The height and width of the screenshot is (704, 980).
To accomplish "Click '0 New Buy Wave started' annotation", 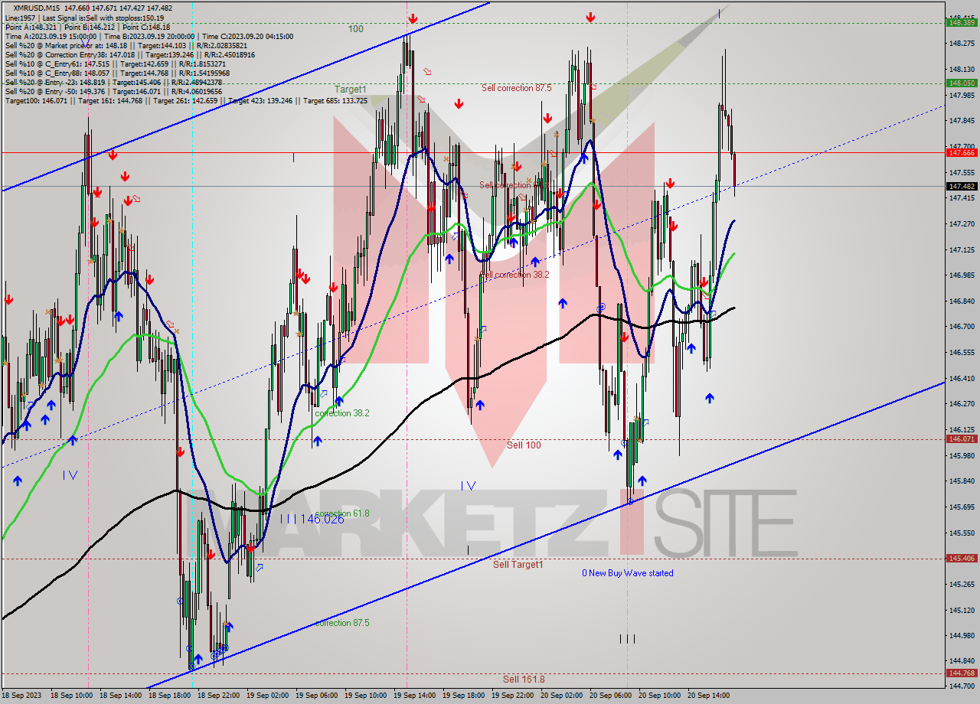I will click(x=628, y=573).
